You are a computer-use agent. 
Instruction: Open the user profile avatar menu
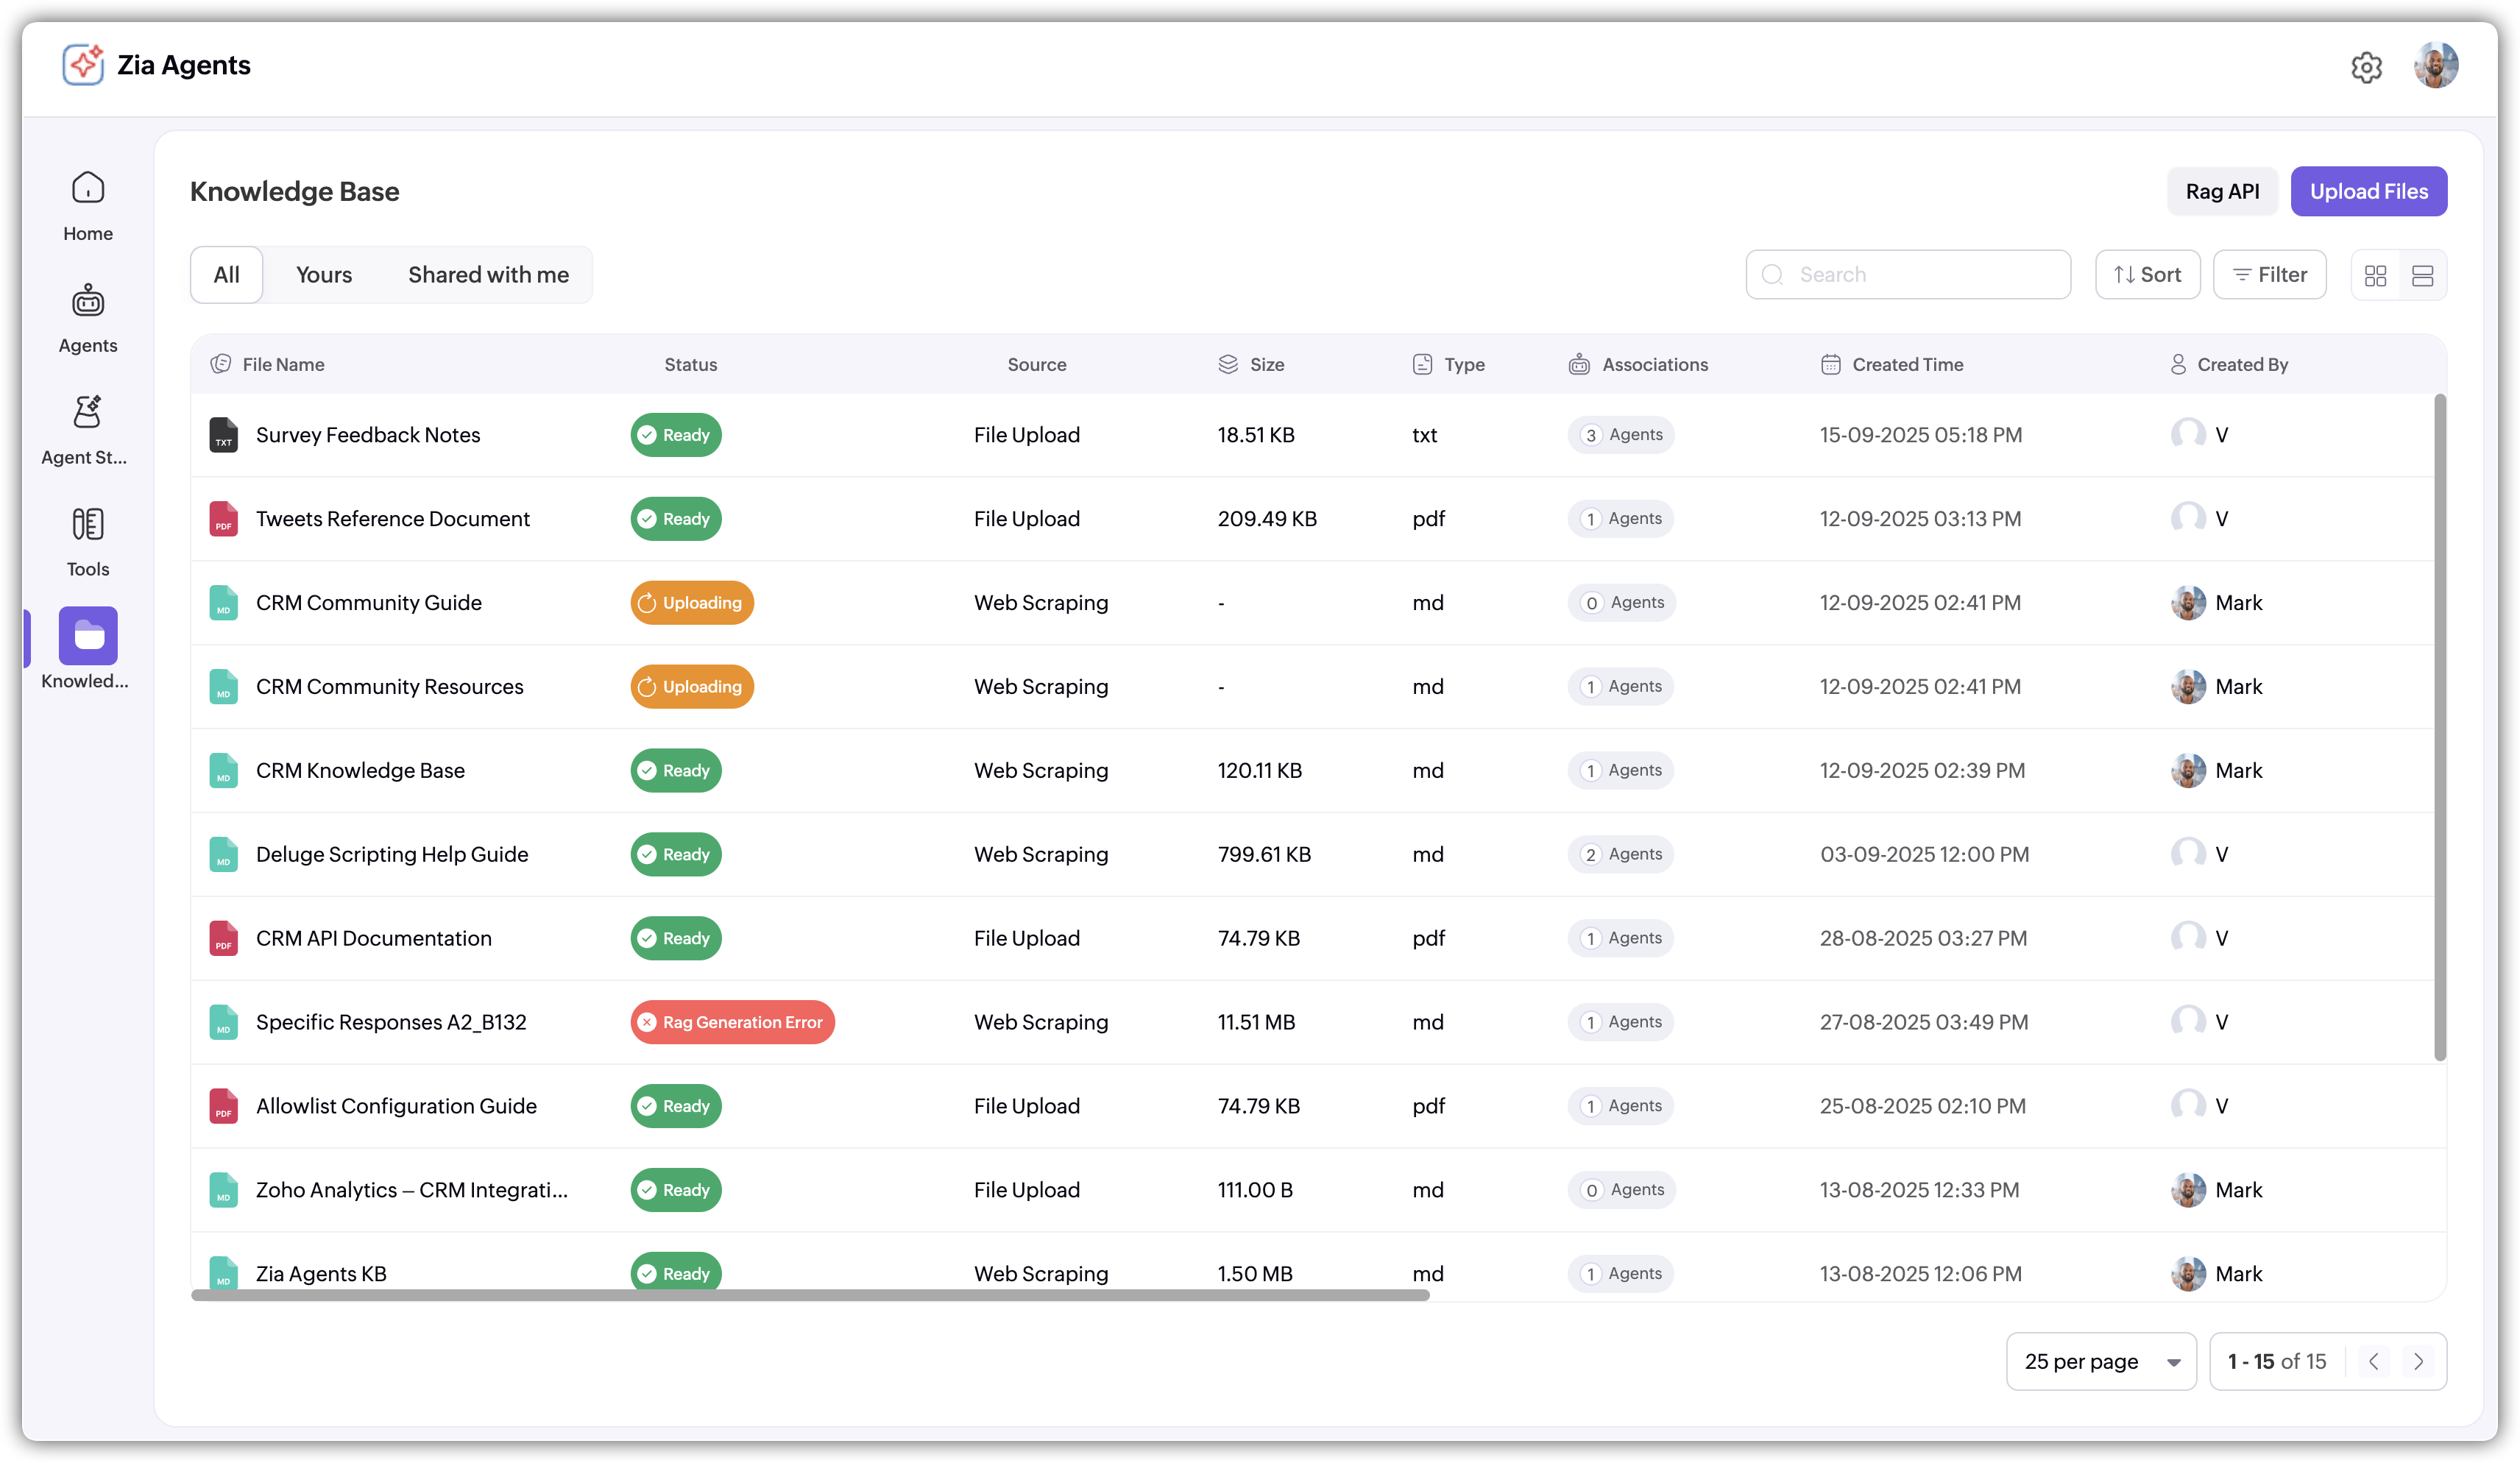coord(2436,66)
